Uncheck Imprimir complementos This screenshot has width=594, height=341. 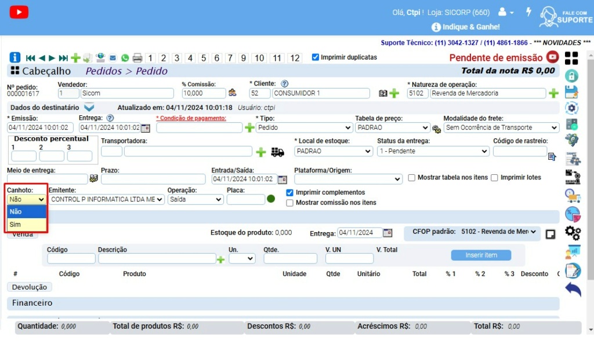point(290,193)
